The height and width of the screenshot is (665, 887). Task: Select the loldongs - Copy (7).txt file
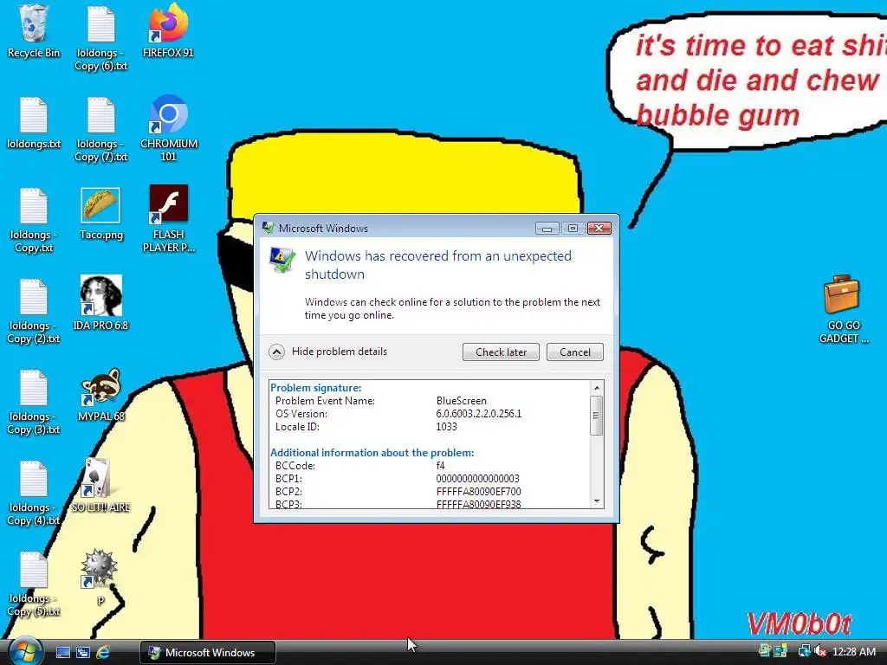(x=101, y=130)
